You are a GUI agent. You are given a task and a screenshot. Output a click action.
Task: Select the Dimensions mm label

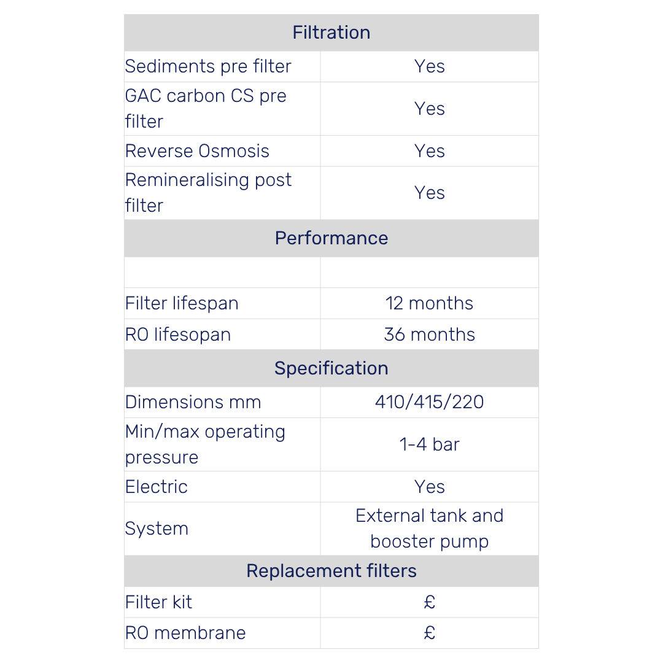click(x=193, y=402)
